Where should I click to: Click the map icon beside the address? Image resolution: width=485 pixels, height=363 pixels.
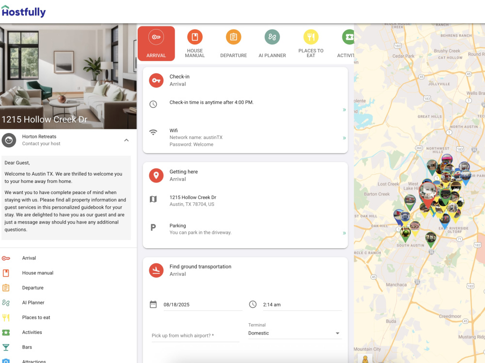[x=153, y=199]
